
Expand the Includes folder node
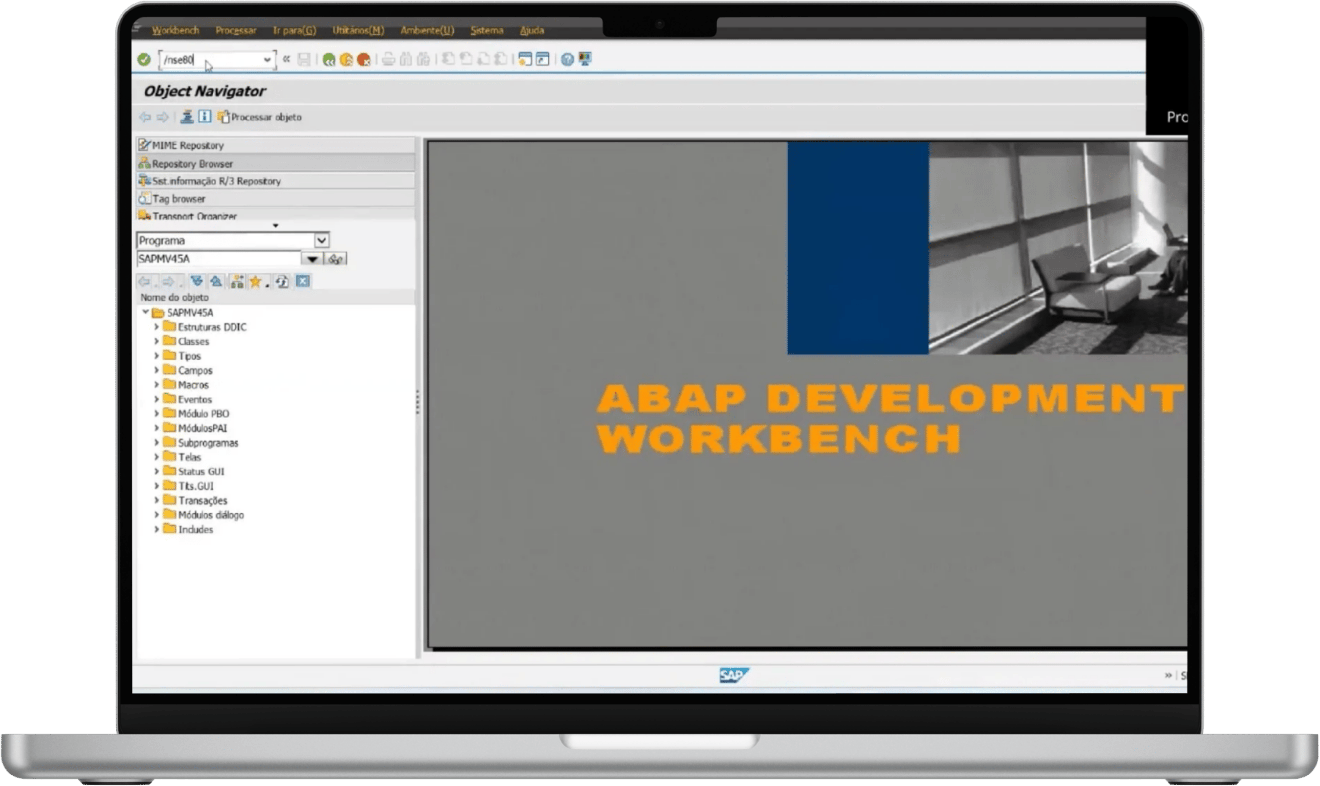pos(156,529)
